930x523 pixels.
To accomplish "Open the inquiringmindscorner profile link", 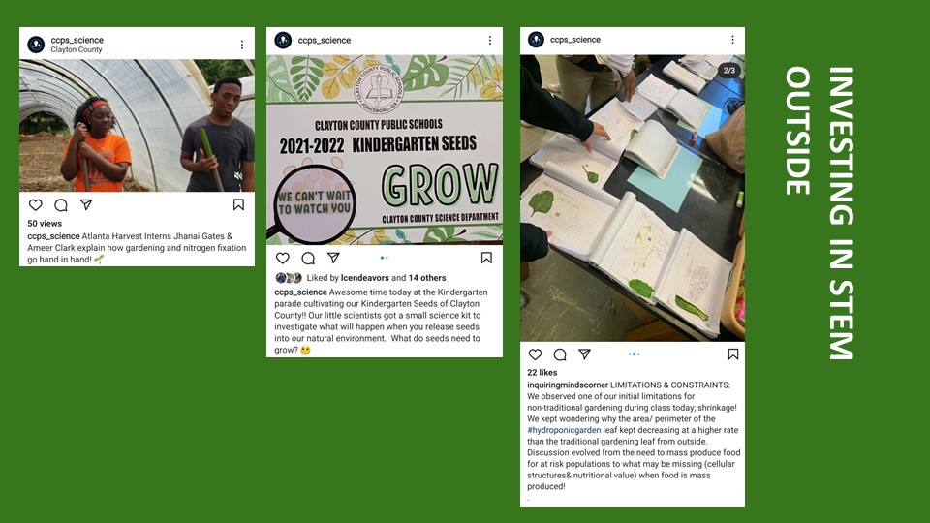I will point(568,385).
